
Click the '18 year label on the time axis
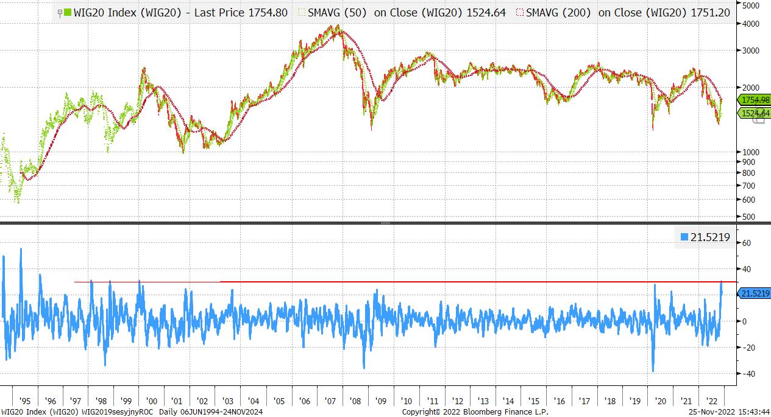click(610, 401)
